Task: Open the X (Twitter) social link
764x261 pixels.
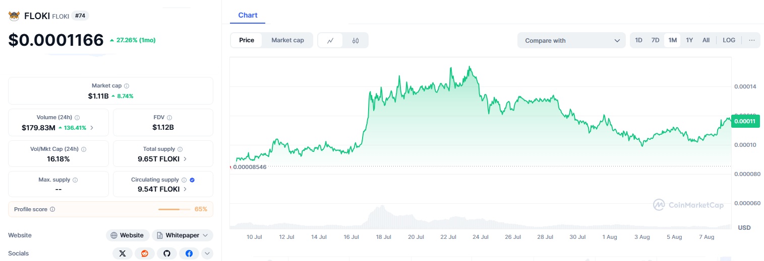Action: click(x=122, y=253)
